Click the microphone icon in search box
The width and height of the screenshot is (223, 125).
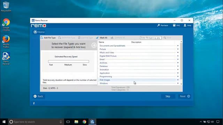[61, 122]
